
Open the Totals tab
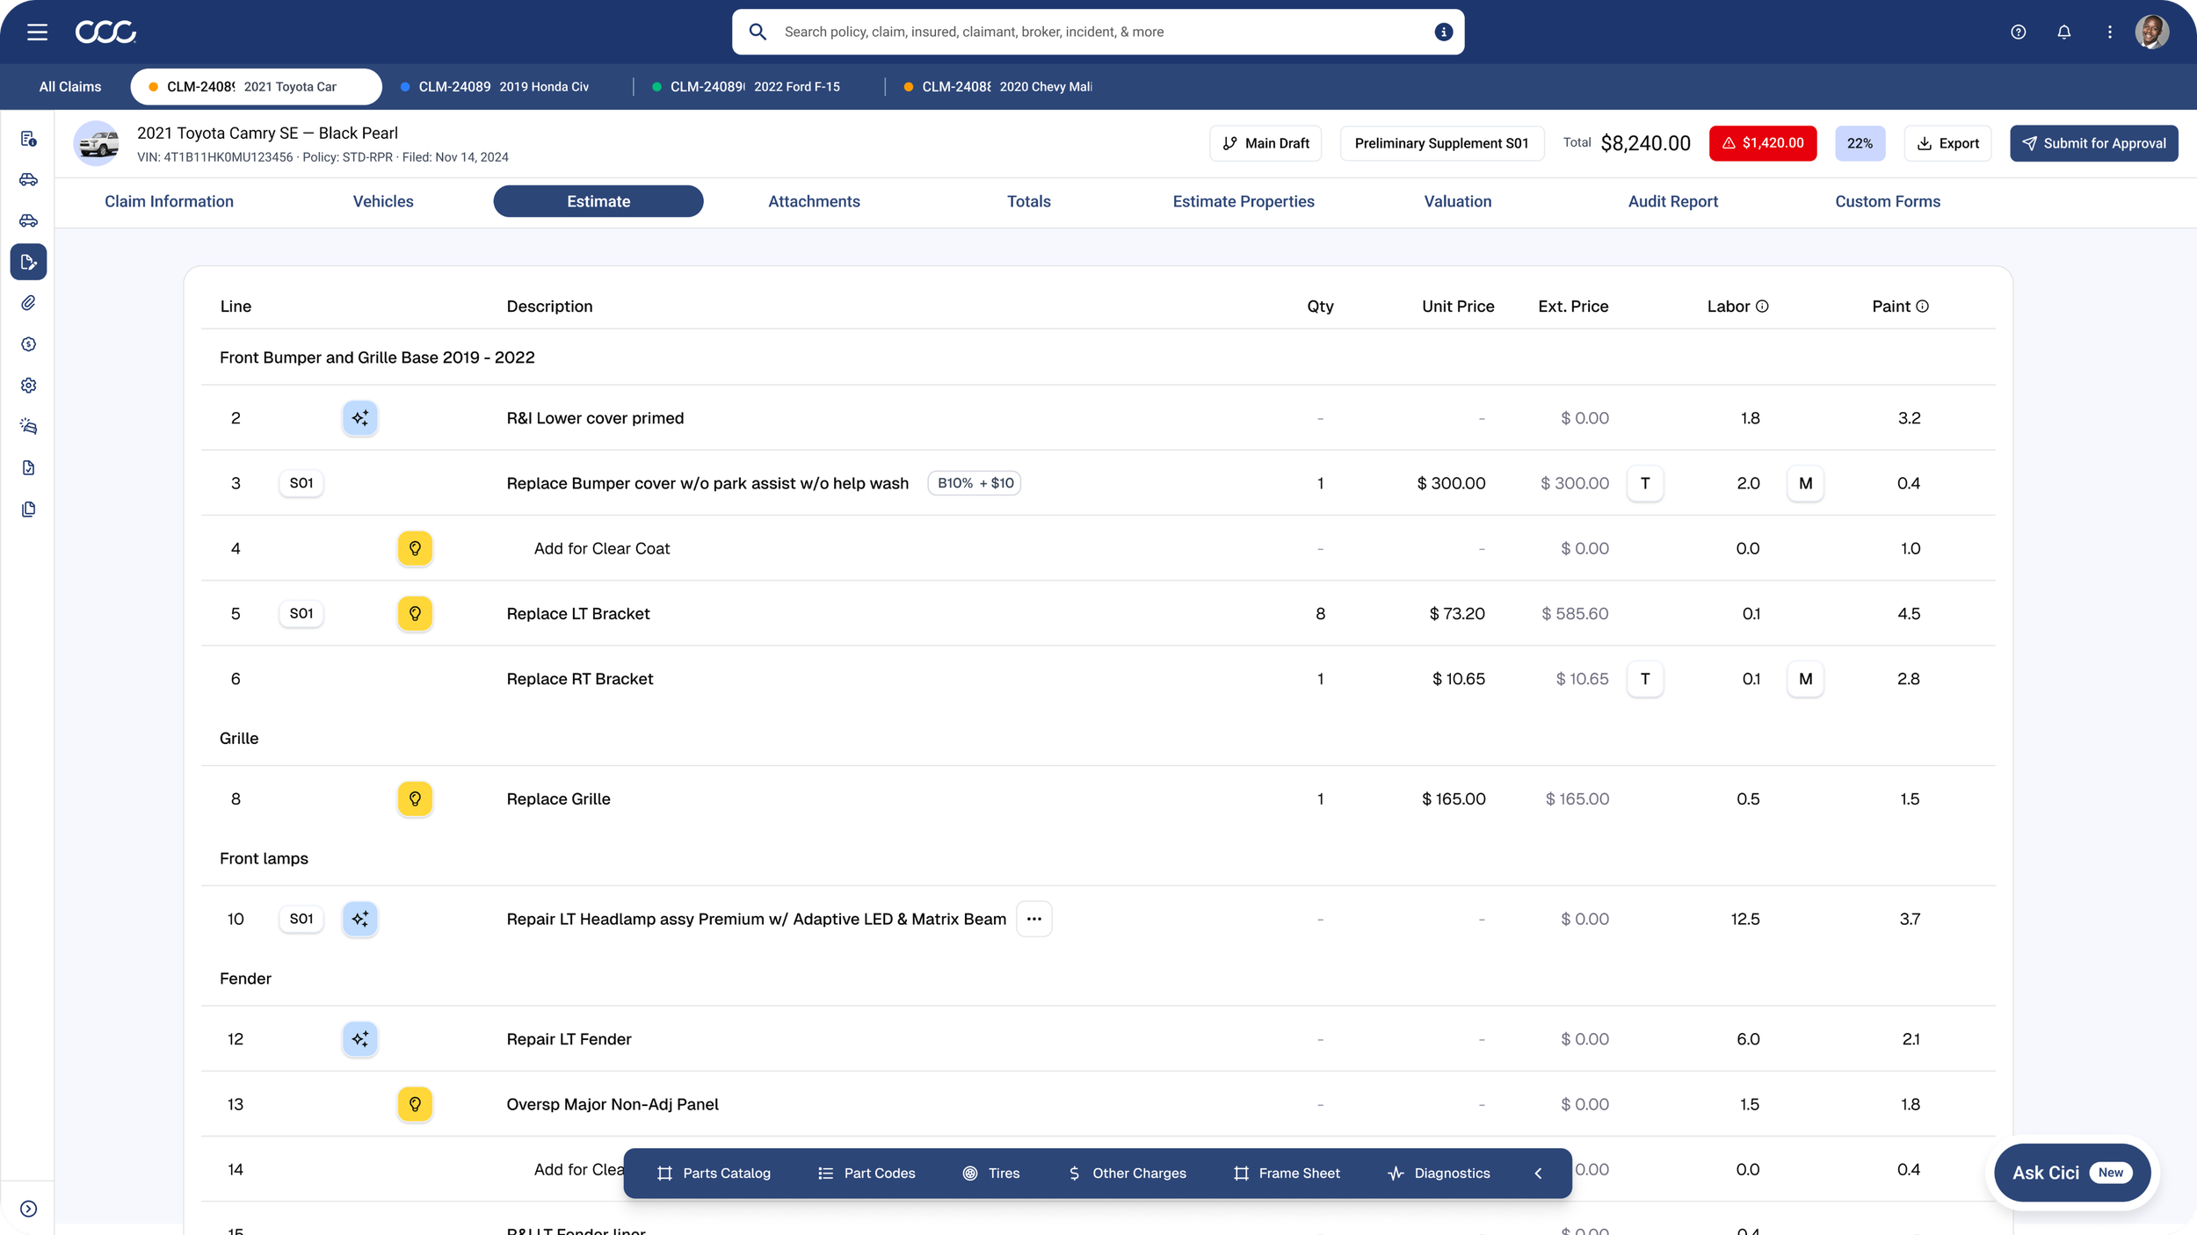(x=1028, y=201)
